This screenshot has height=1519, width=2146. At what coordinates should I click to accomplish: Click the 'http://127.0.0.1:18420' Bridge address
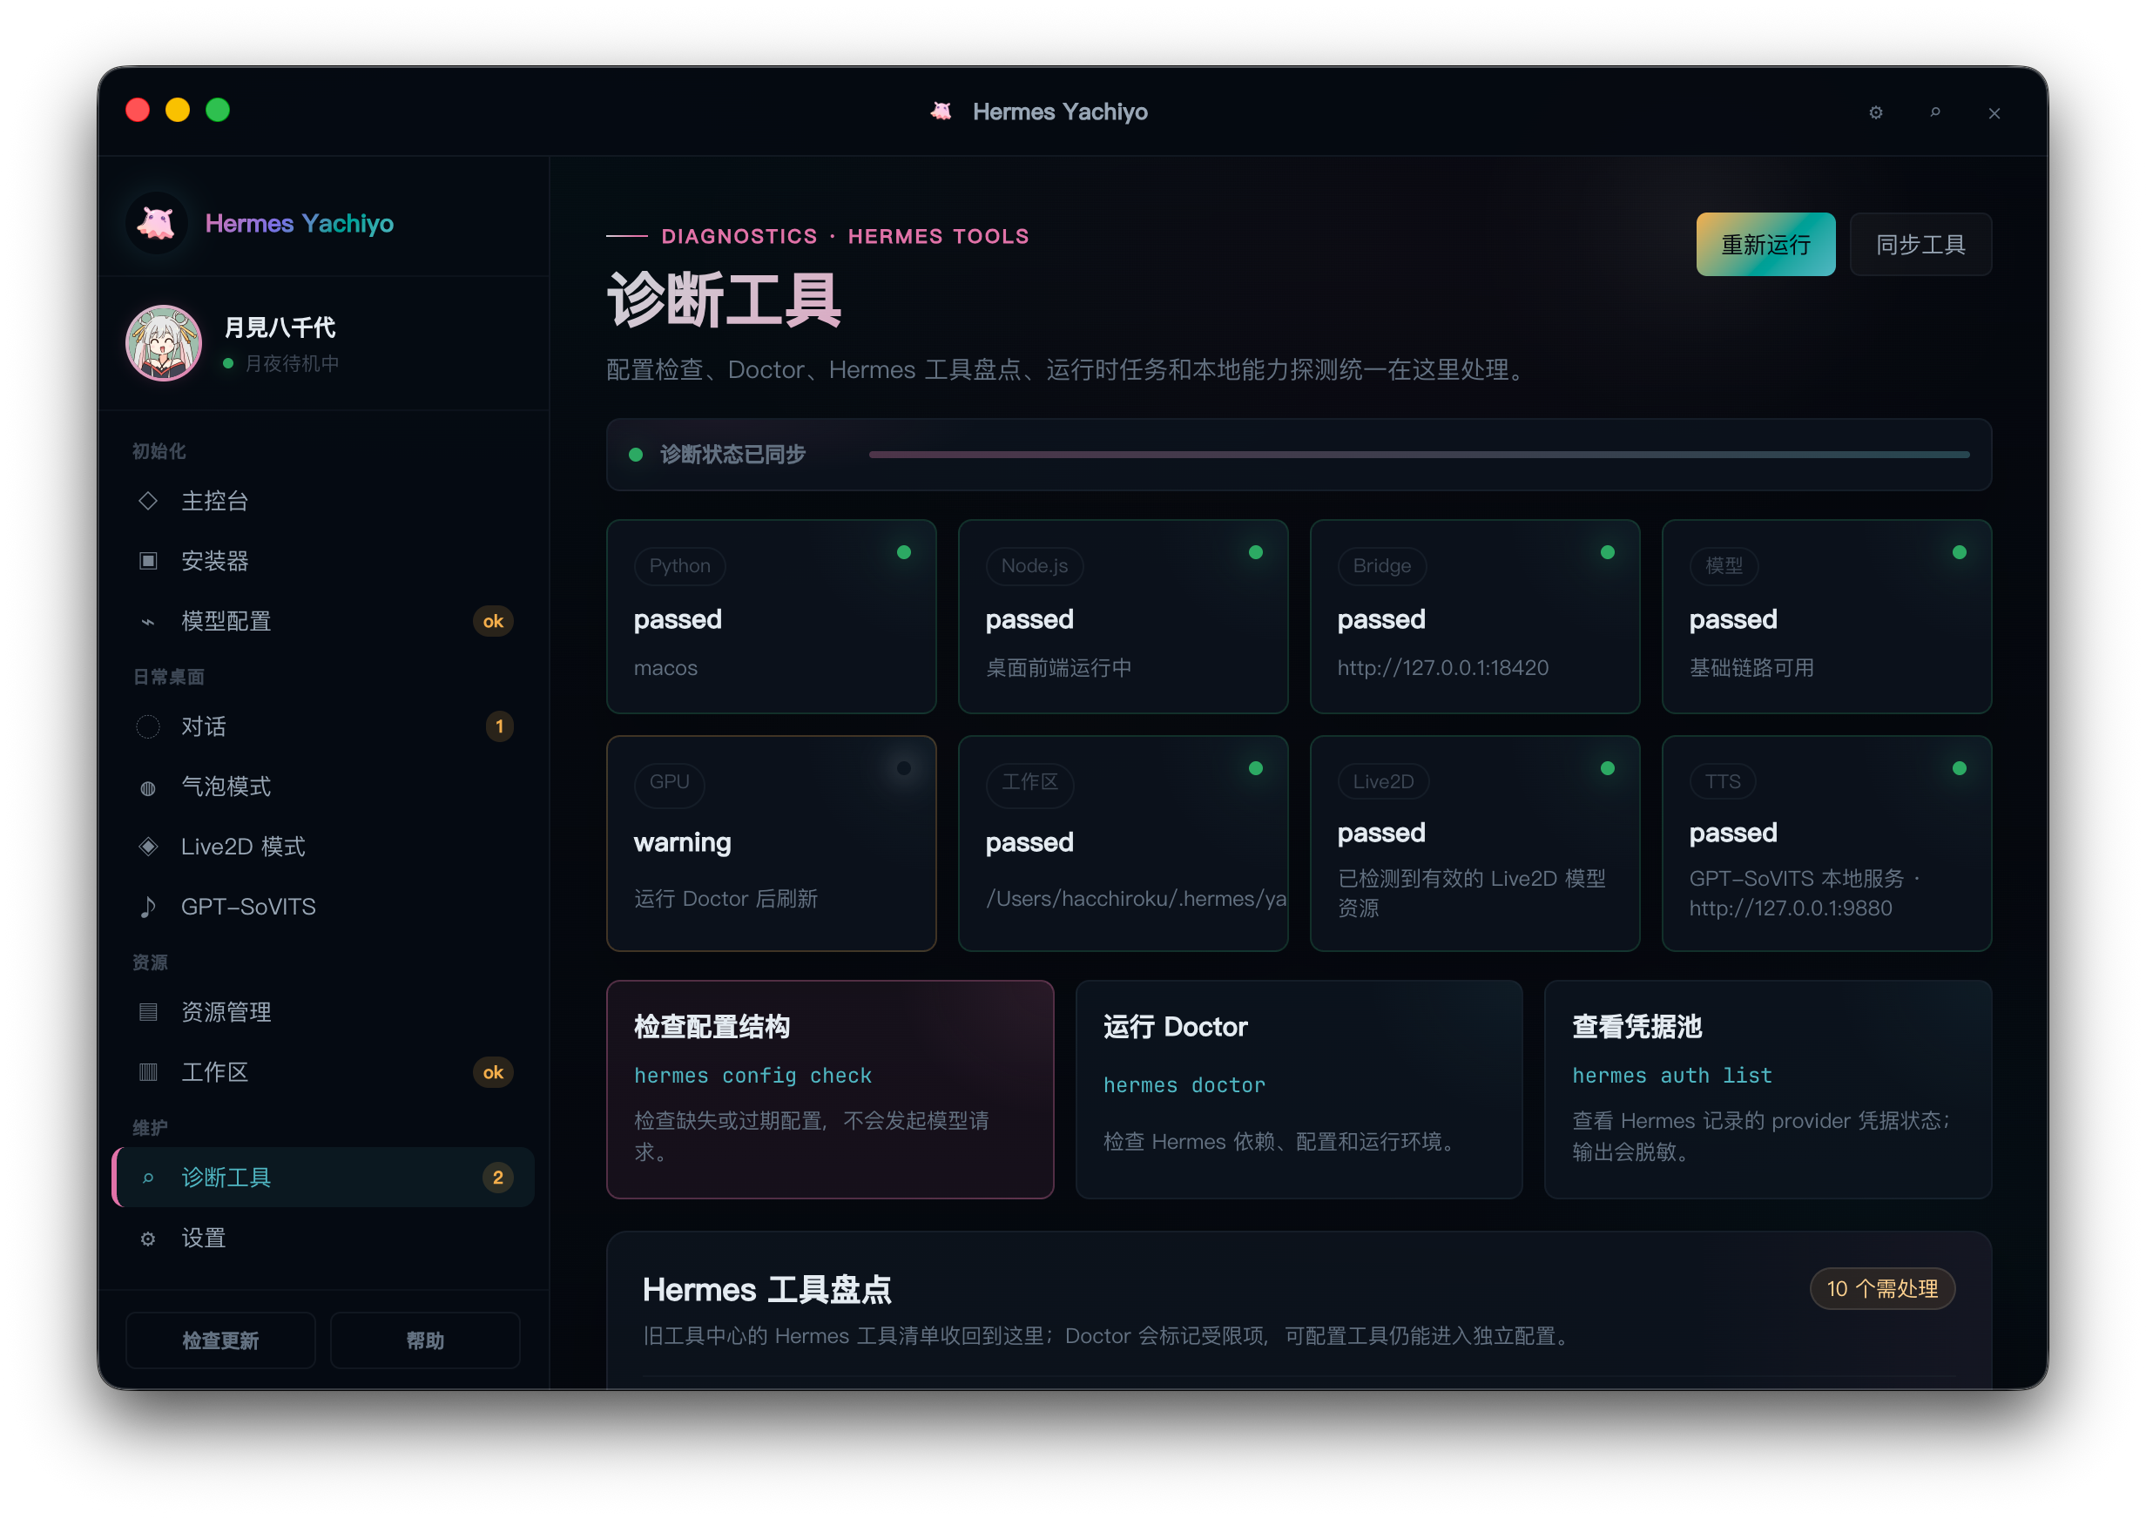[1443, 668]
